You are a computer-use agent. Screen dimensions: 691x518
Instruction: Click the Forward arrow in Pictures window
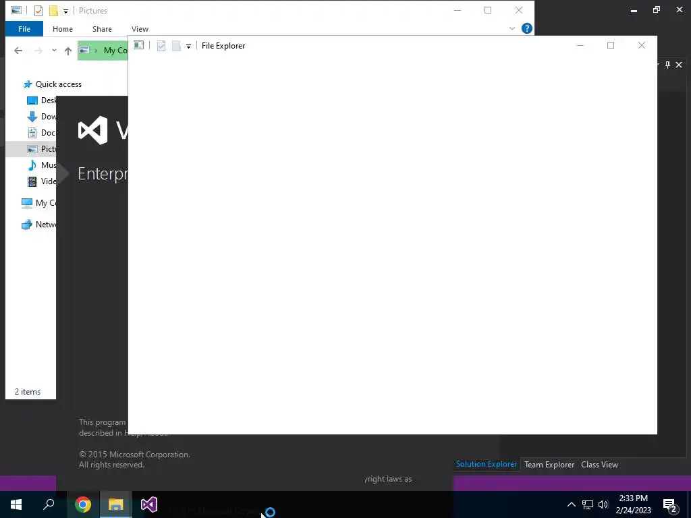[x=38, y=51]
